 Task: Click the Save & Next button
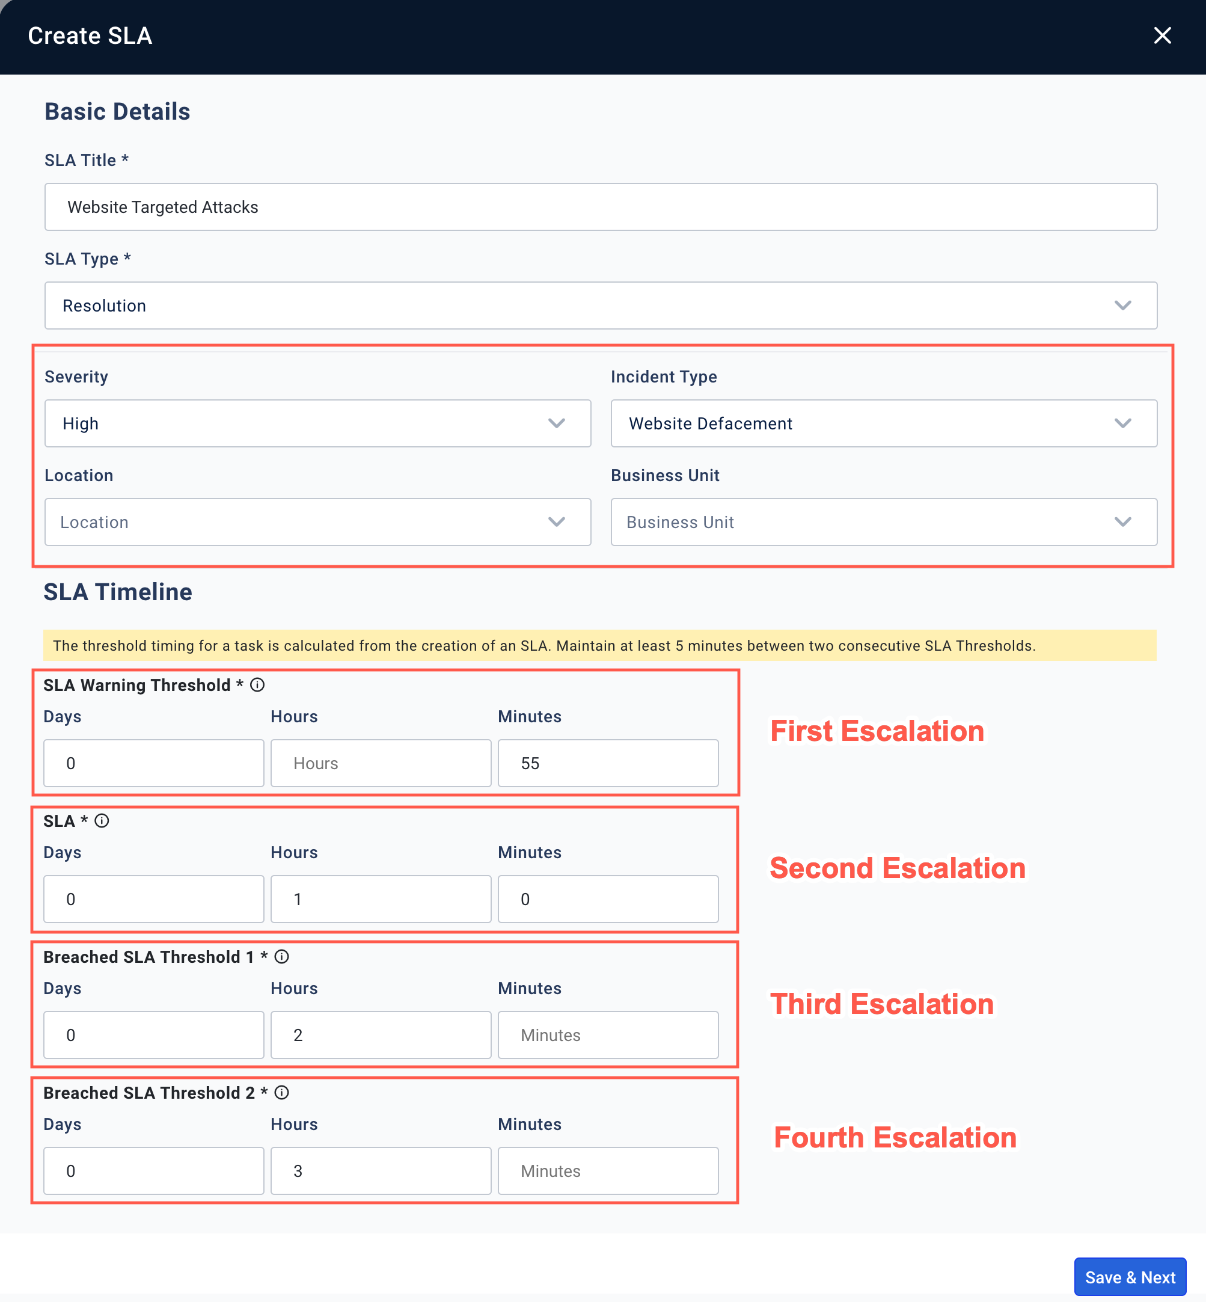[1129, 1277]
